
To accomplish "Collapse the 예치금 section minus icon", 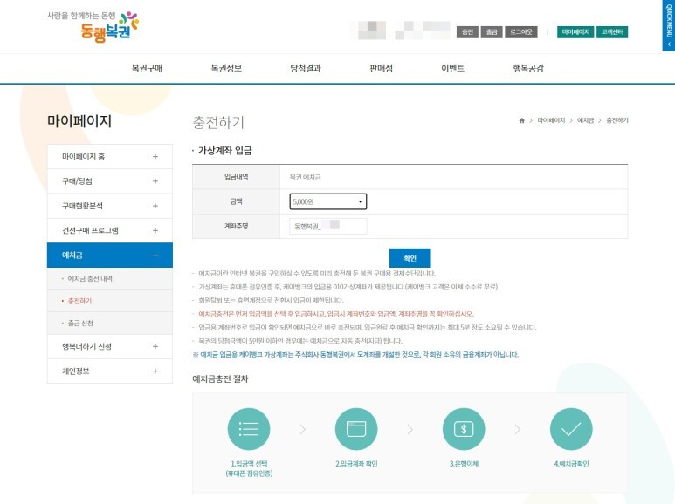I will (x=155, y=255).
